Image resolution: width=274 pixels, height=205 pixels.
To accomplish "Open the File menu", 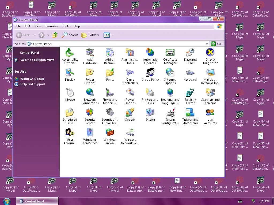I will tap(18, 26).
